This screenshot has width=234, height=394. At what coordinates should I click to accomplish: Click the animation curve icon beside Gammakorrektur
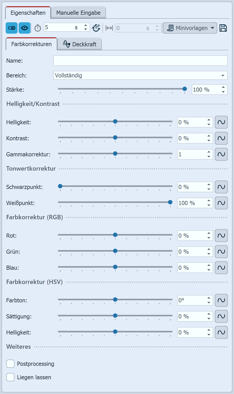point(221,154)
